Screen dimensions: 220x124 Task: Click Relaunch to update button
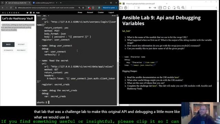click(109, 8)
